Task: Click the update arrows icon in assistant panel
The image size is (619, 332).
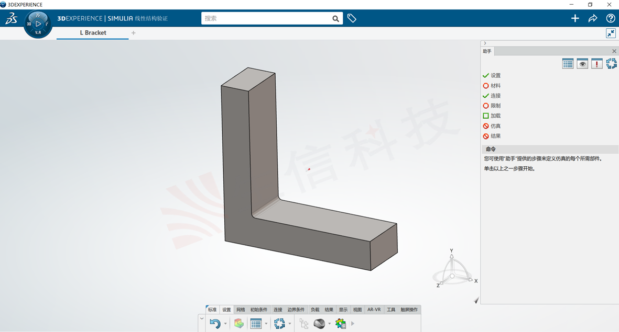Action: click(x=611, y=64)
